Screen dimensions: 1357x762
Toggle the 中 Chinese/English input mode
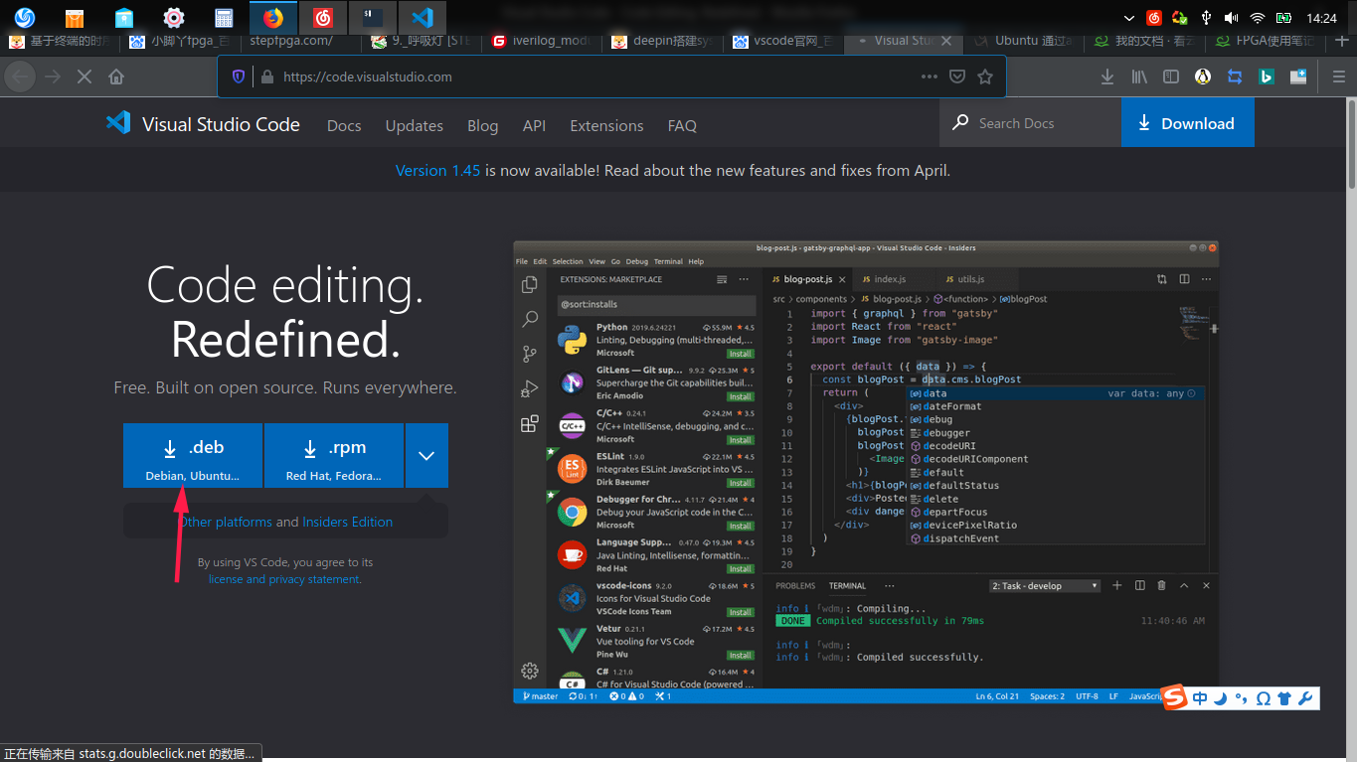[x=1200, y=698]
